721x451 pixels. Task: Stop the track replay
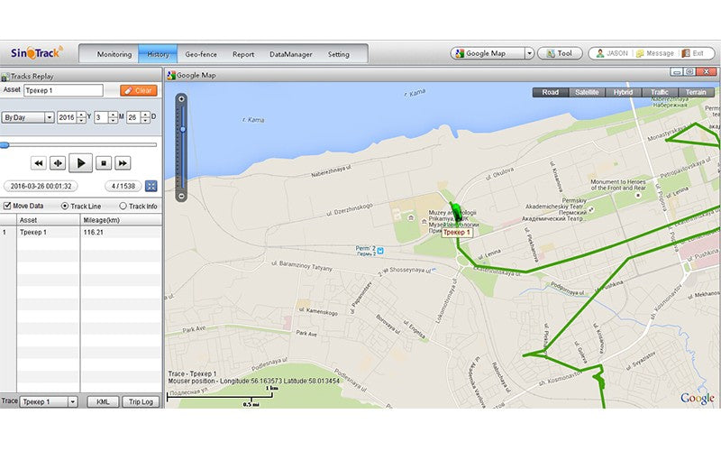click(x=104, y=163)
